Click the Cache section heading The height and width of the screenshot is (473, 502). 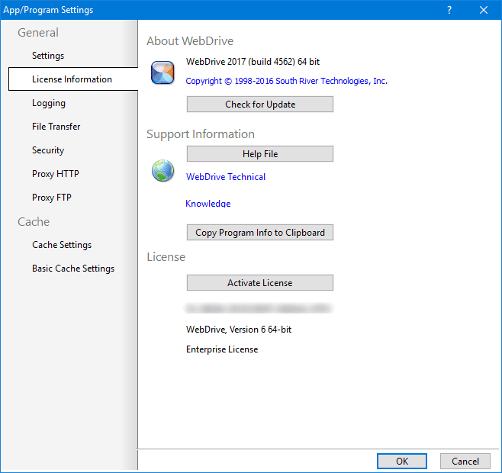[34, 222]
